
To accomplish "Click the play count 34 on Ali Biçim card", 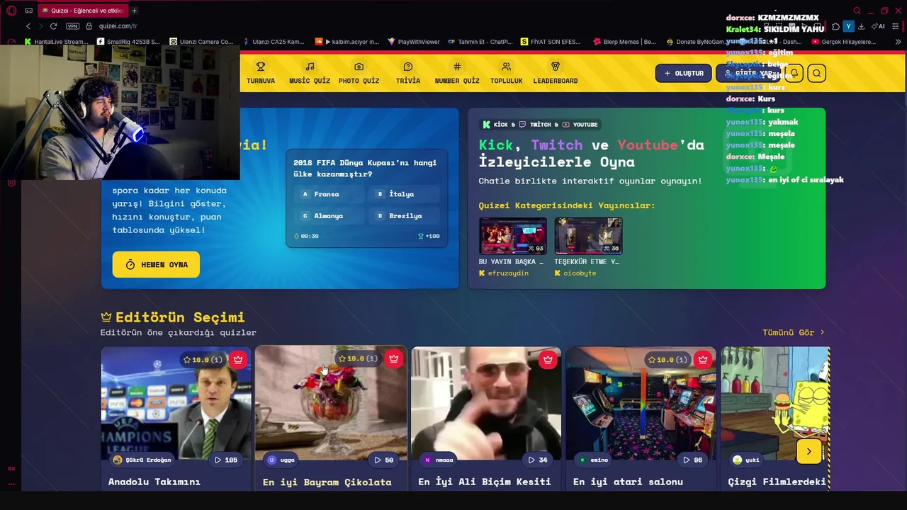I will click(x=538, y=460).
